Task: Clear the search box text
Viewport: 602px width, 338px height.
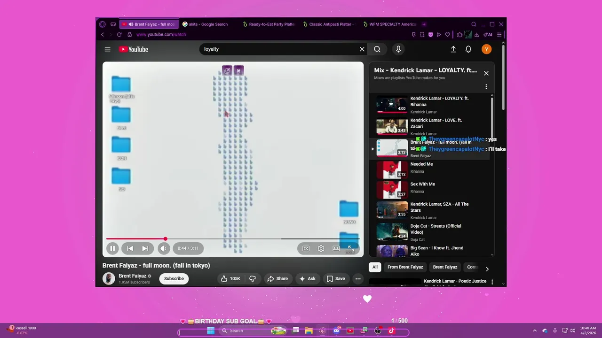Action: [x=362, y=49]
